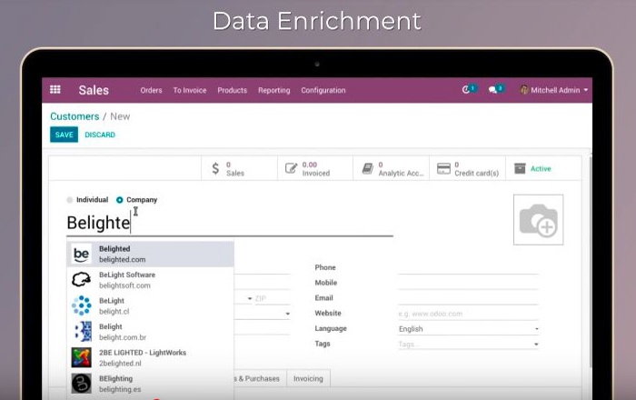Open the Credit card(s) stat button
This screenshot has width=636, height=400.
pos(468,168)
